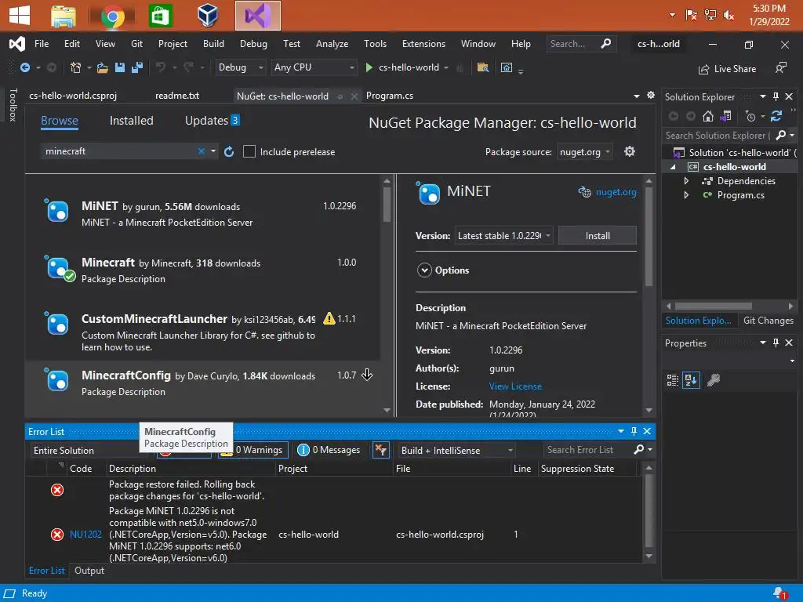Open the Build + IntelliSense dropdown

456,451
